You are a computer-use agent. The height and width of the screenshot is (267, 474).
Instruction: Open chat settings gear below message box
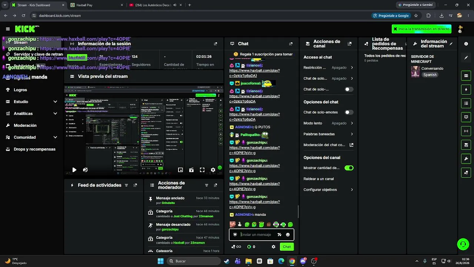[x=274, y=247]
